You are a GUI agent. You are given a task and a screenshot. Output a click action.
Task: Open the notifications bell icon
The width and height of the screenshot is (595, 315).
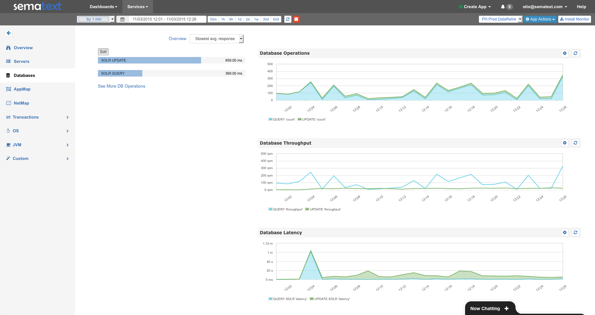pos(503,7)
